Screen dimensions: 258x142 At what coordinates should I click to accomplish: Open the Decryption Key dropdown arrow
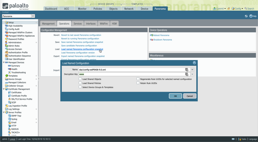192,74
